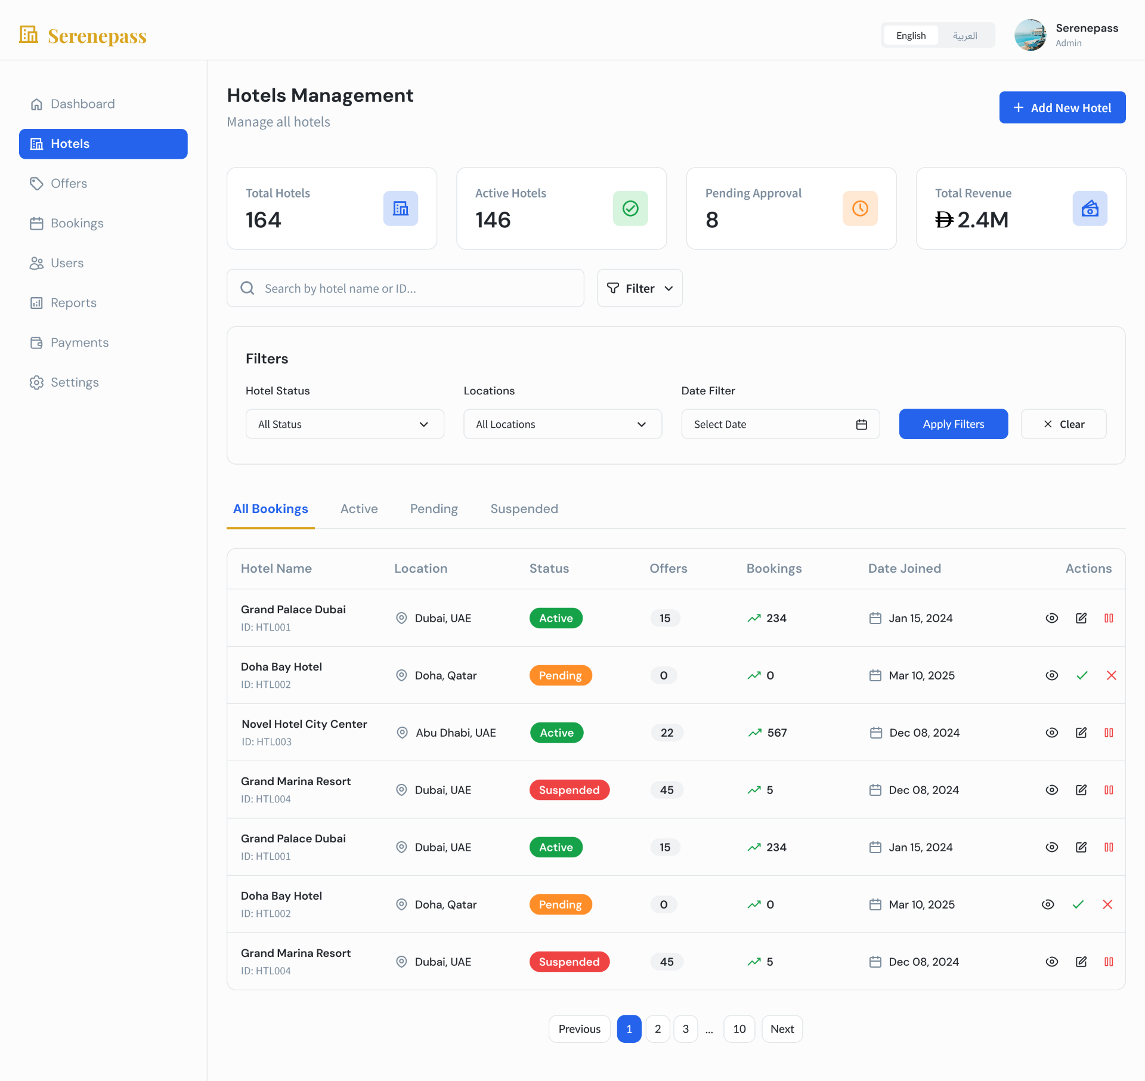This screenshot has height=1081, width=1145.
Task: View last Grand Marina Resort via eye icon
Action: coord(1052,962)
